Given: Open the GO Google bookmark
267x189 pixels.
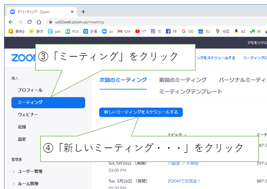Looking at the screenshot, I should click(187, 31).
